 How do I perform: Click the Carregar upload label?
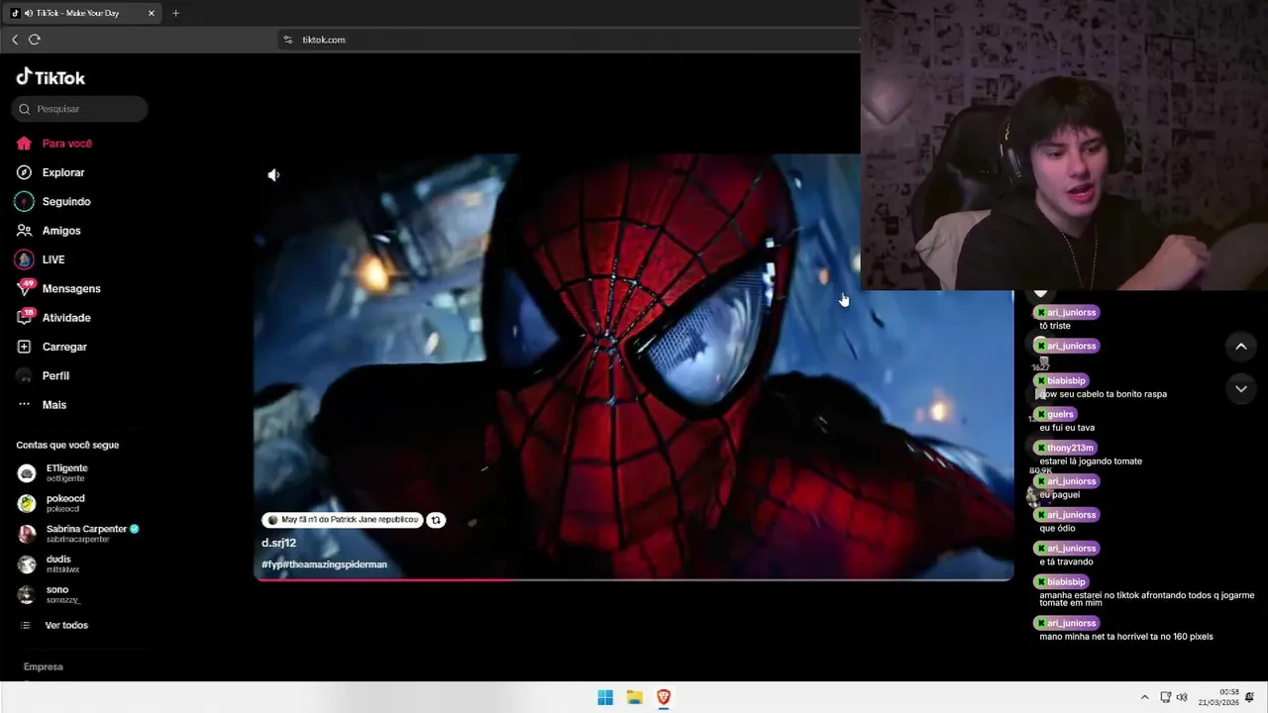tap(64, 347)
